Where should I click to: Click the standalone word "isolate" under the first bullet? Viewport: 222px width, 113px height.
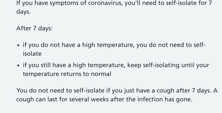pyautogui.click(x=32, y=54)
